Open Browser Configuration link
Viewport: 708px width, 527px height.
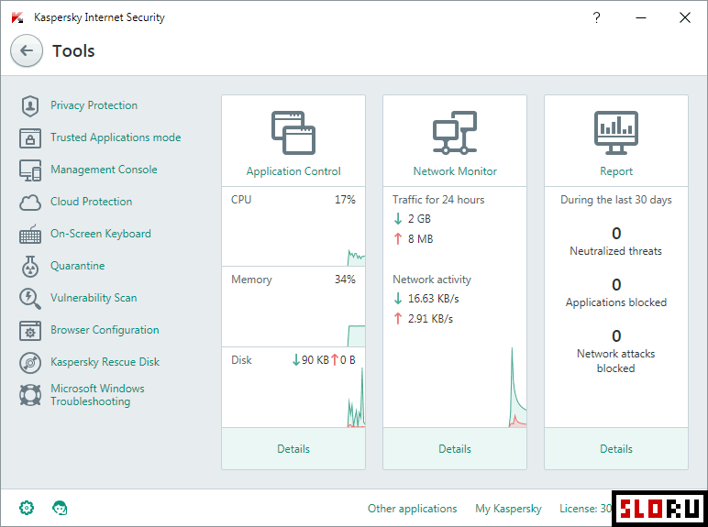pyautogui.click(x=105, y=330)
